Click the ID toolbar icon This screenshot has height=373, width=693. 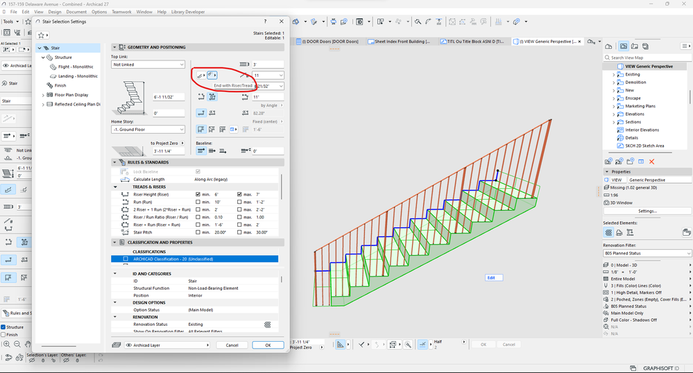point(359,21)
